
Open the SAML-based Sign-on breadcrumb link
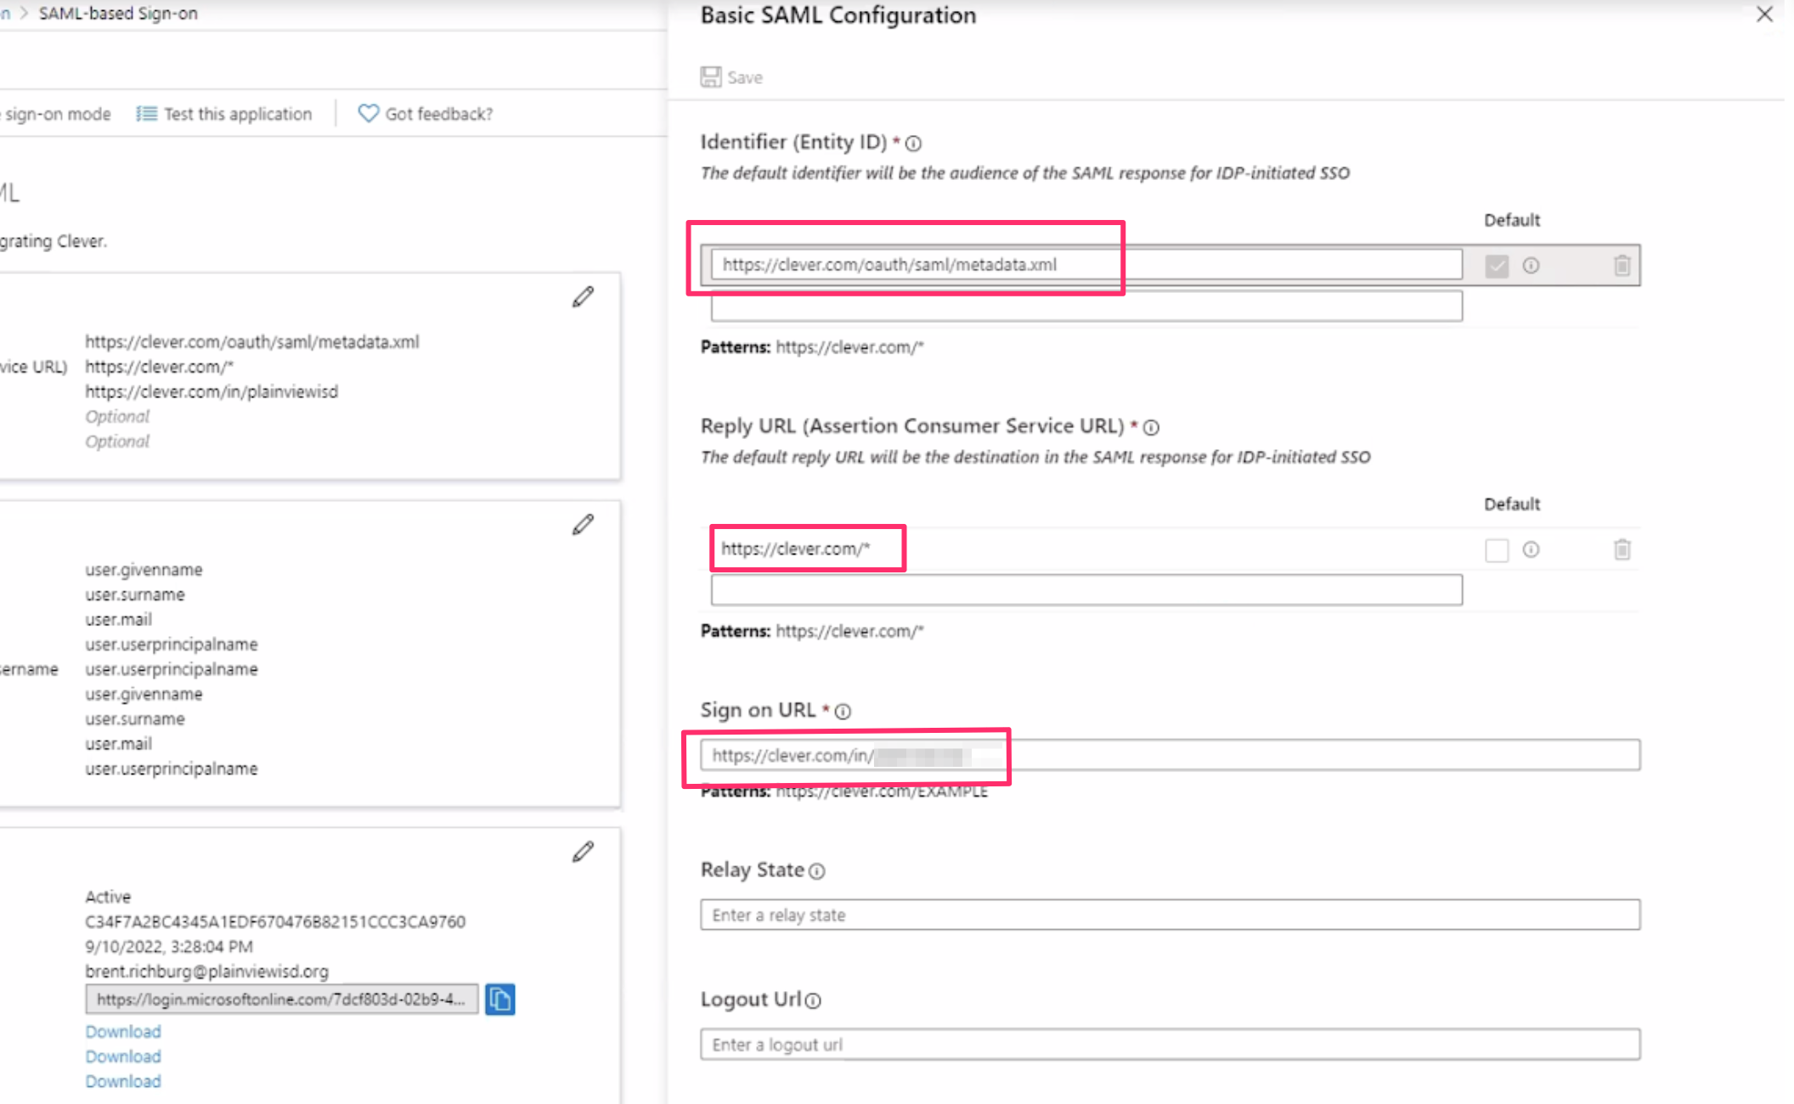(117, 13)
